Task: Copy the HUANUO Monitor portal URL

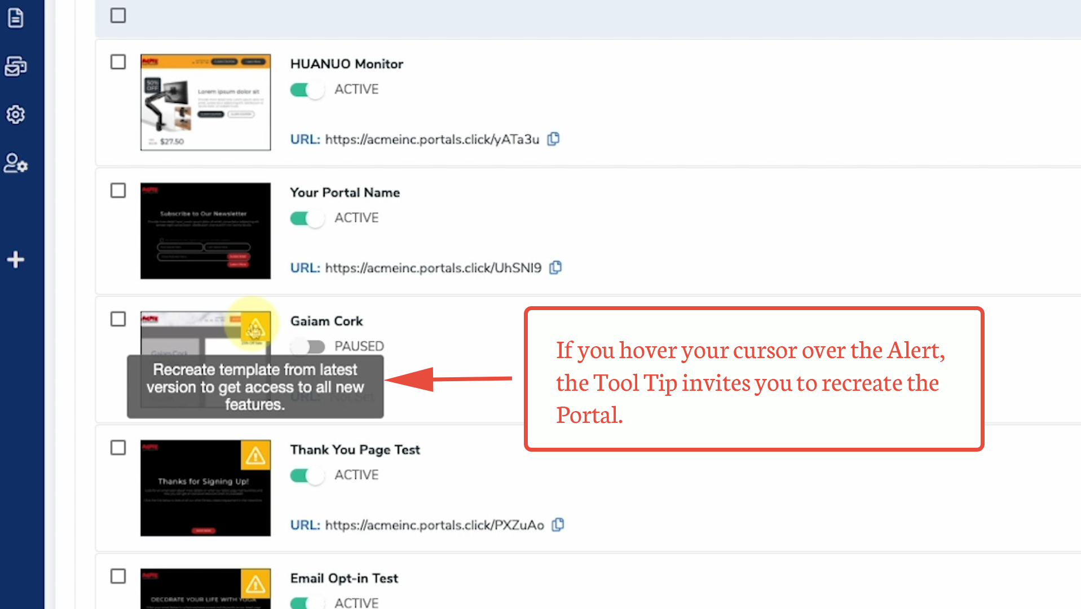Action: coord(554,139)
